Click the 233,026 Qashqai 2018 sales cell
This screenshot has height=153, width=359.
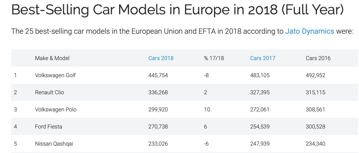pyautogui.click(x=158, y=144)
